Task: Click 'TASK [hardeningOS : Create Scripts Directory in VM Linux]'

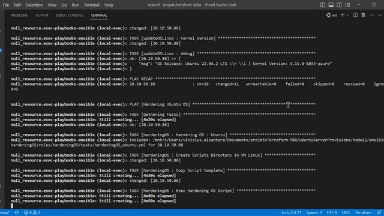Action: (196, 155)
